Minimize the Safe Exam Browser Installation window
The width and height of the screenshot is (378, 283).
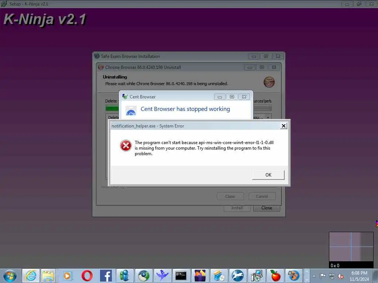[x=254, y=56]
